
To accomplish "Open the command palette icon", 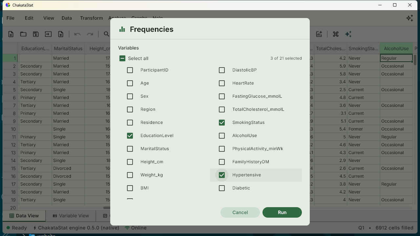I will pyautogui.click(x=335, y=34).
